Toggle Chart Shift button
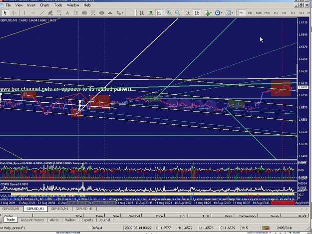Screen dimensions: 312x234 (197, 13)
